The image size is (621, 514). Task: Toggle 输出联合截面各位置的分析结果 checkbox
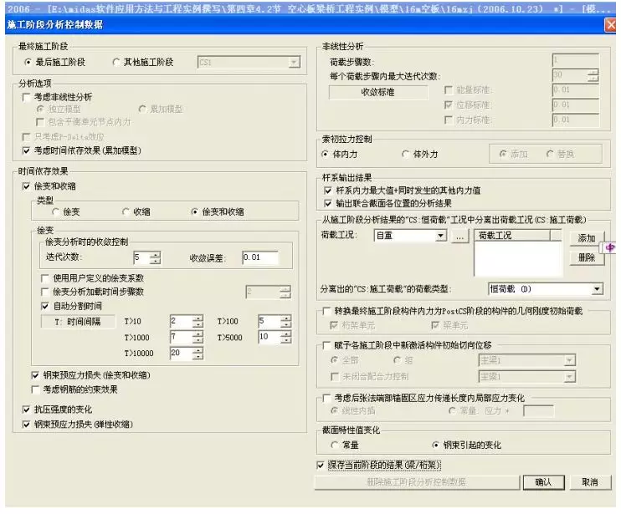click(328, 204)
